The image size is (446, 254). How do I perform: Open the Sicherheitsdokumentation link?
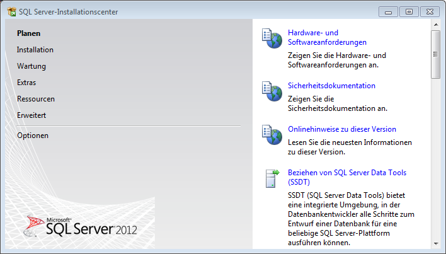point(331,86)
